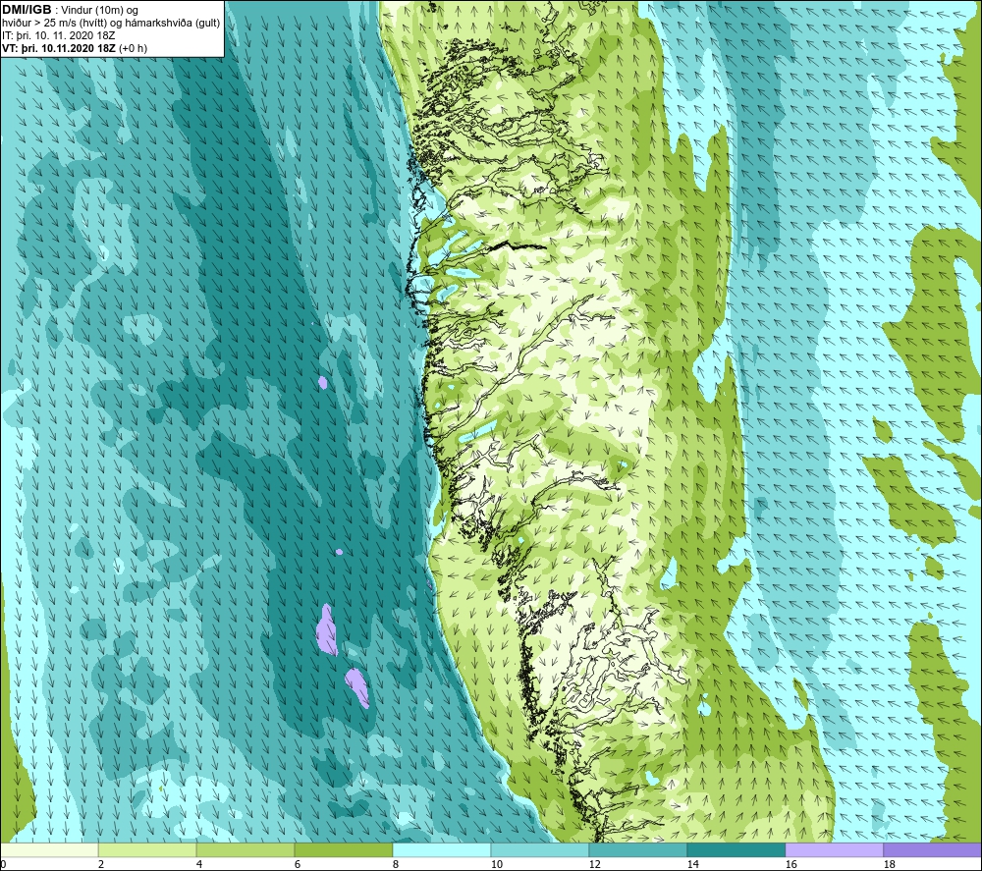Click the 14–16 m/s dark teal legend swatch

tap(736, 850)
